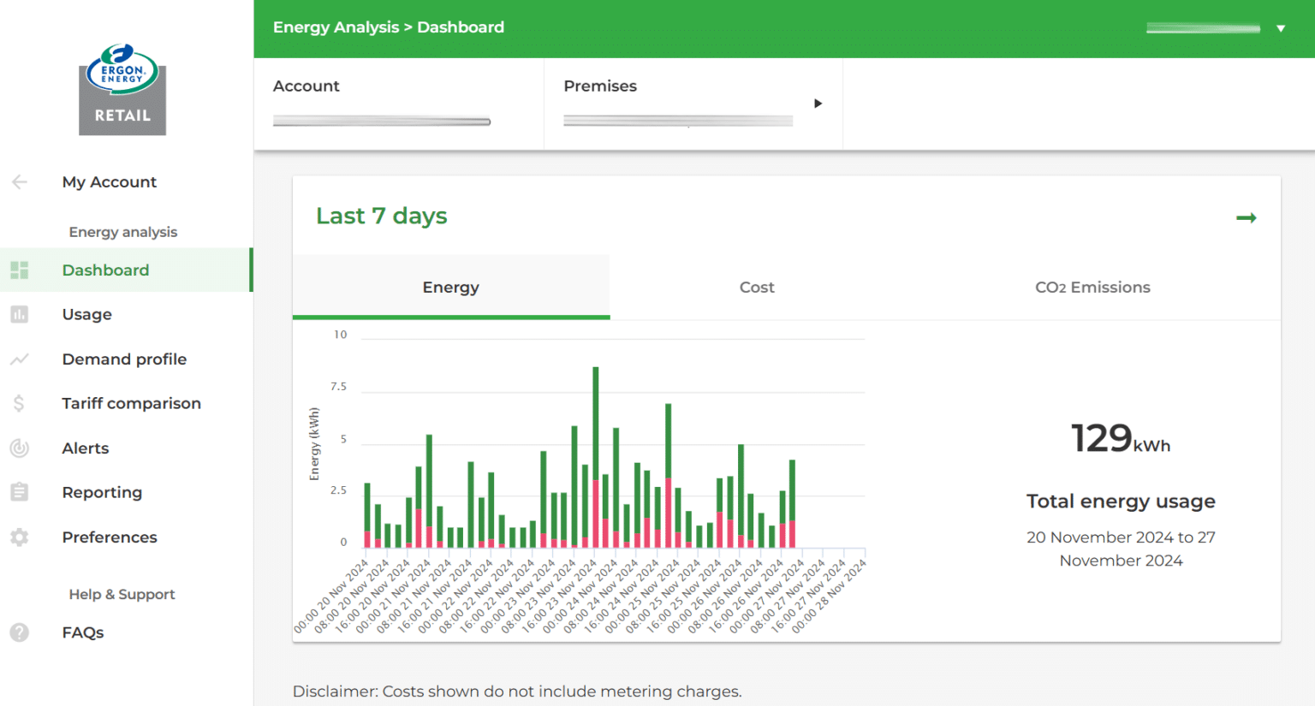The width and height of the screenshot is (1315, 706).
Task: Select the Tariff comparison dollar icon
Action: tap(19, 403)
